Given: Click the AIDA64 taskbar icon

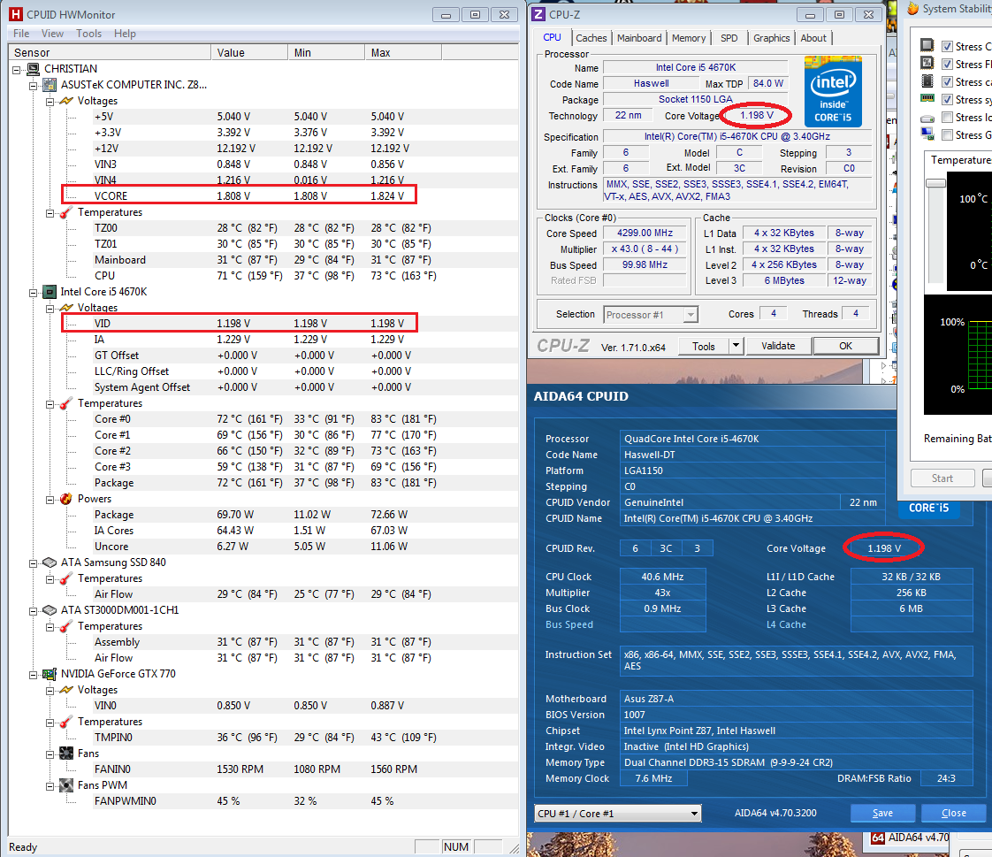Looking at the screenshot, I should tap(877, 838).
